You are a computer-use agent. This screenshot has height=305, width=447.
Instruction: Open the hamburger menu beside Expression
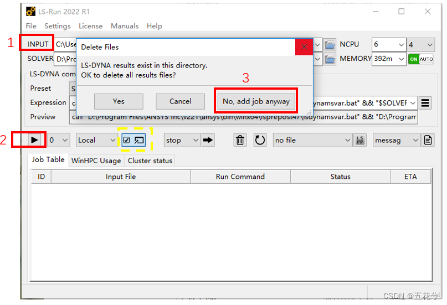tap(425, 102)
